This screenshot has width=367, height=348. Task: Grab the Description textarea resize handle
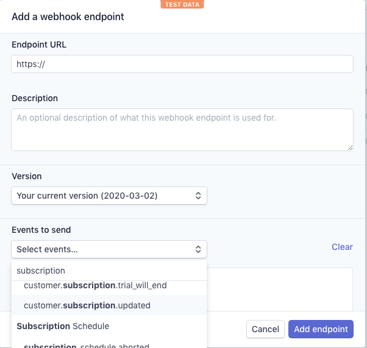pyautogui.click(x=350, y=147)
